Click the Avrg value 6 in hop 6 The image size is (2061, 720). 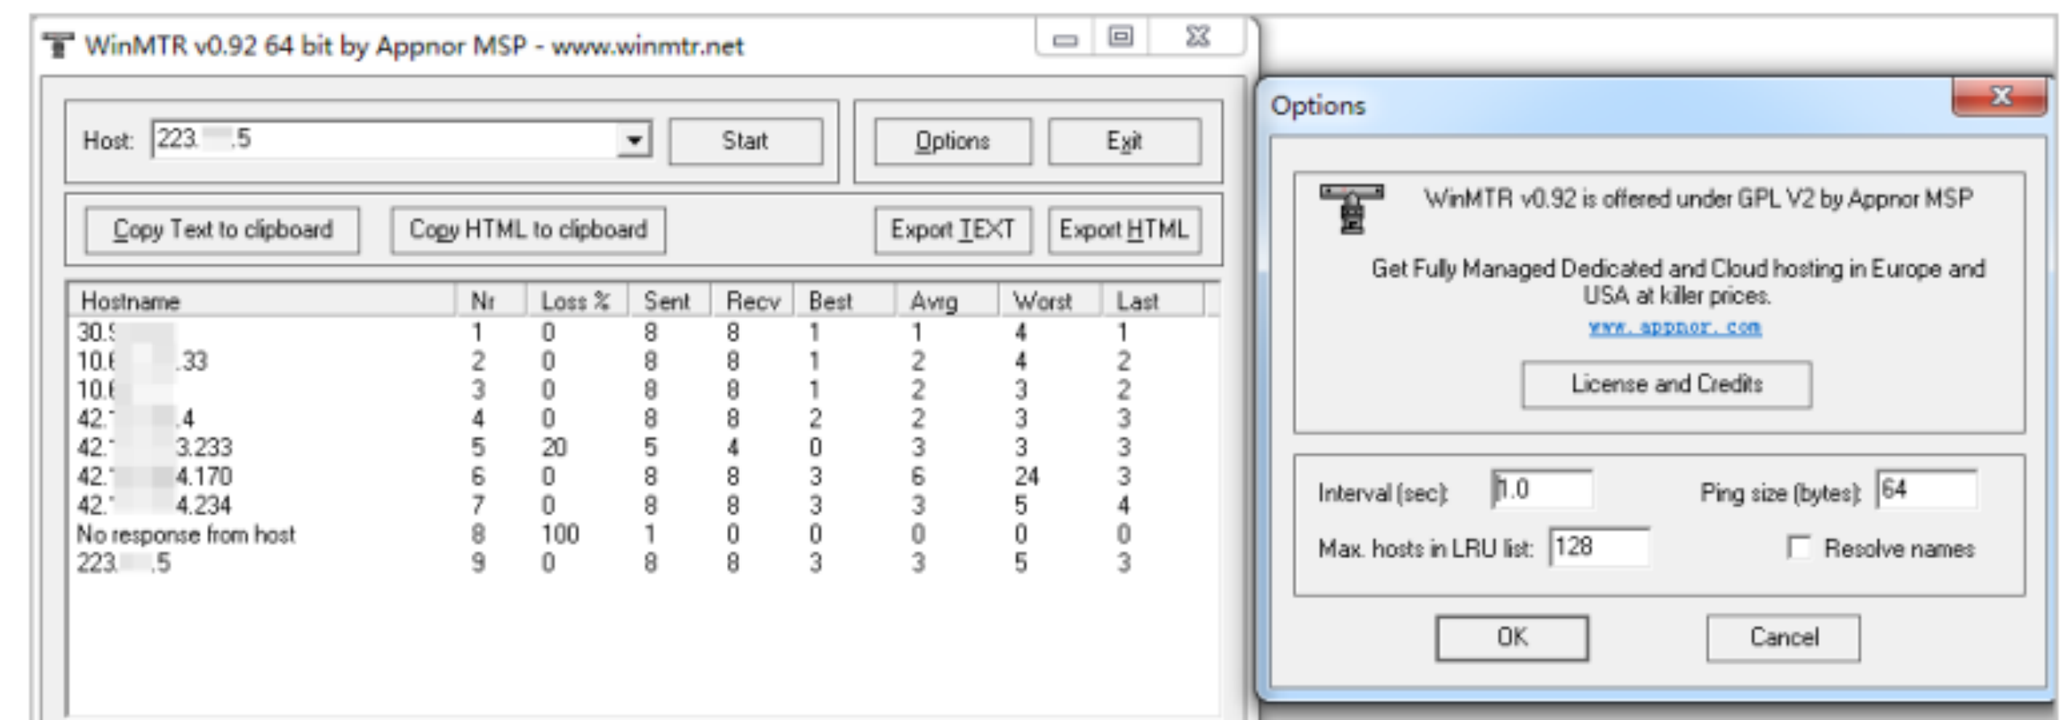(918, 477)
